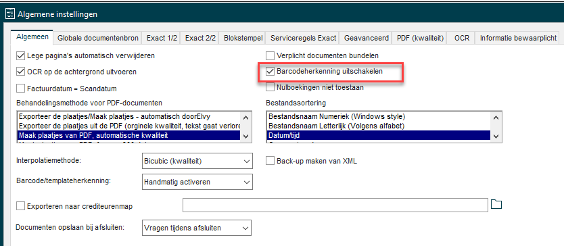This screenshot has height=246, width=564.
Task: Go to the Geavanceerd tab
Action: pos(366,38)
